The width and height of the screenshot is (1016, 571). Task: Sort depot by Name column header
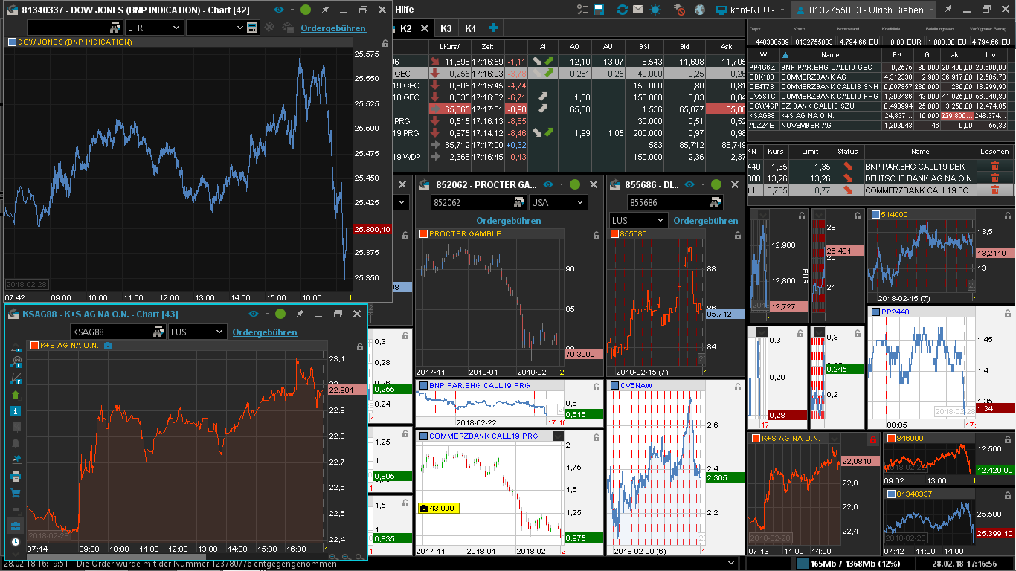click(830, 54)
